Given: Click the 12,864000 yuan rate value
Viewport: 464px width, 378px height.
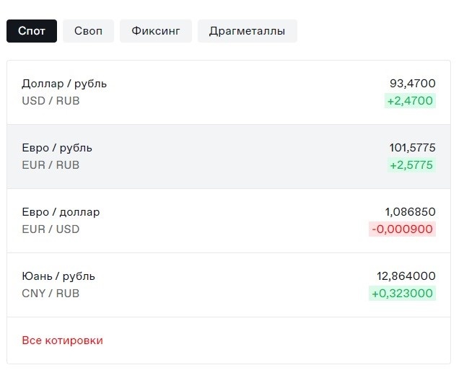Looking at the screenshot, I should point(406,276).
